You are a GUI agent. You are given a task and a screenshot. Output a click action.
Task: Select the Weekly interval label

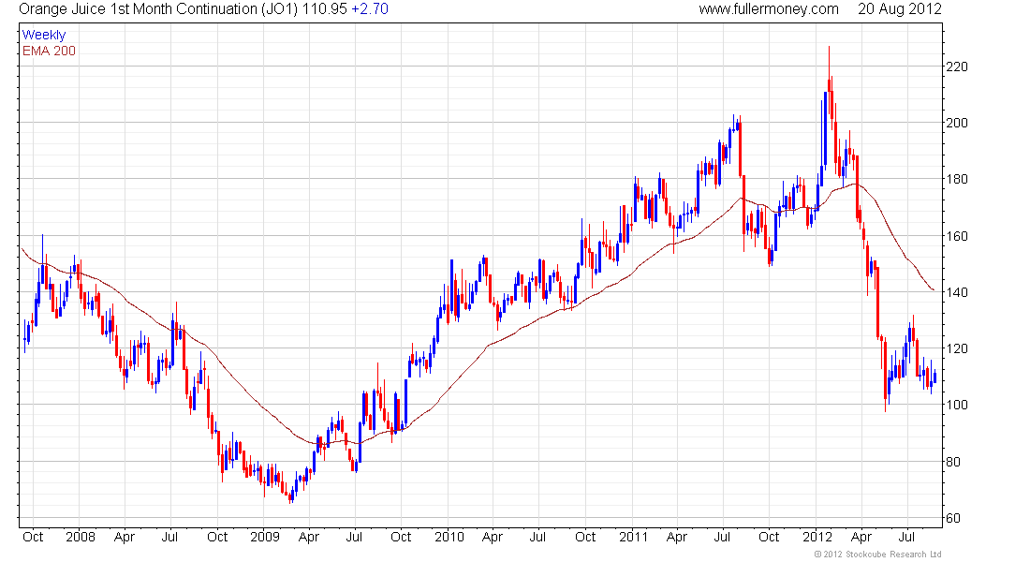(x=44, y=35)
